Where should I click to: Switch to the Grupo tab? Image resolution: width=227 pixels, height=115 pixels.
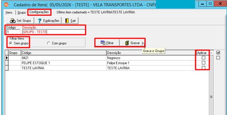(x=22, y=13)
